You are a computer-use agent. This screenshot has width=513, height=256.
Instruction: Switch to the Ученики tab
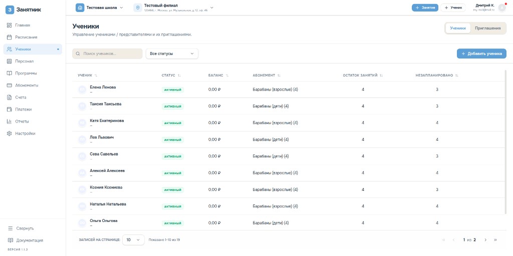click(x=458, y=28)
